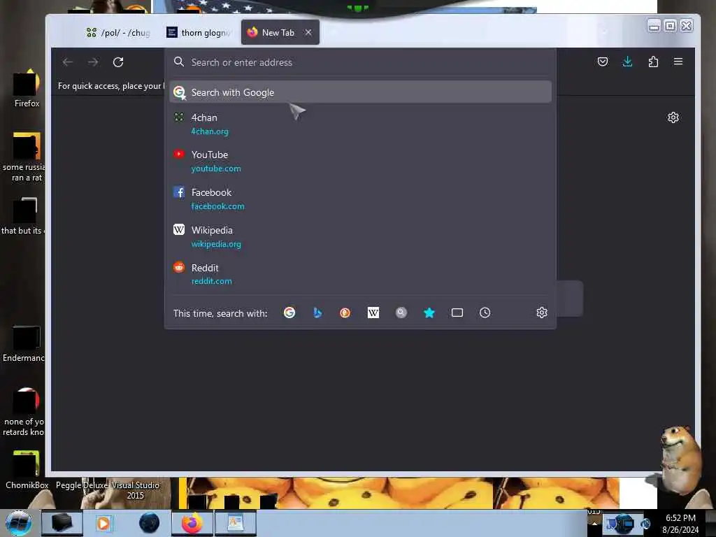The height and width of the screenshot is (537, 716).
Task: Click the 'For quick access' bookmarks toolbar text
Action: 110,86
